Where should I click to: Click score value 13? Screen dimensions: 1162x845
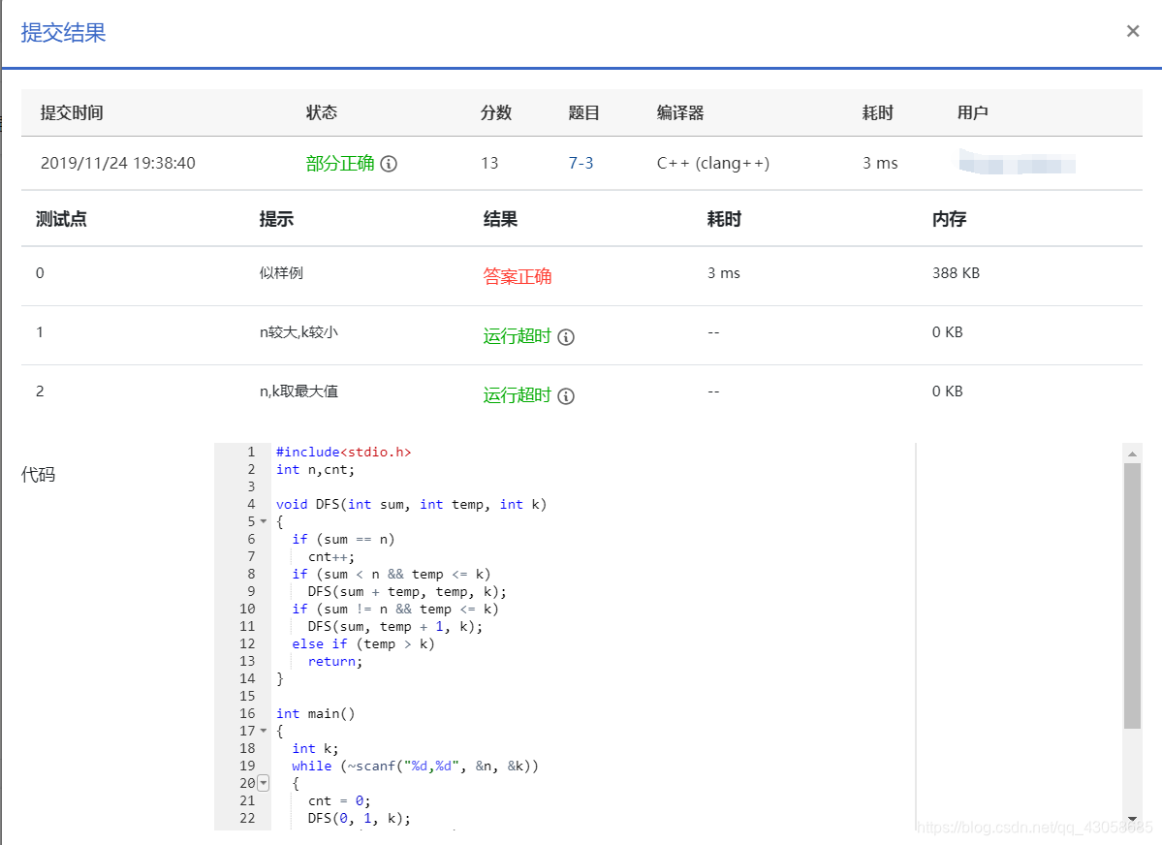489,163
